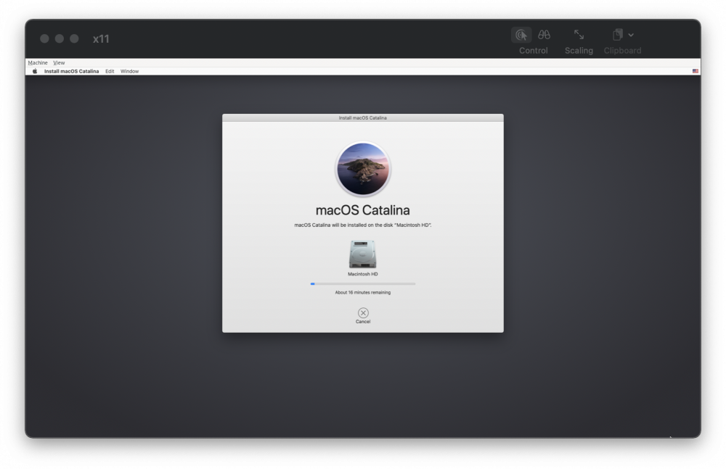Click the 'Macintosh HD' disk label
Screen dimensions: 726x469
(362, 274)
